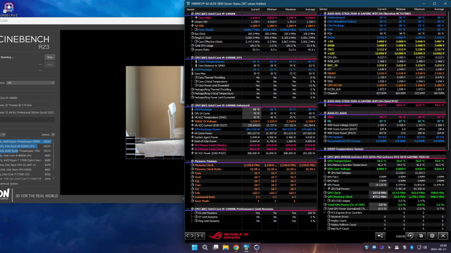
Task: Select Intel Xeon W-3265M CPU ranking row
Action: (26, 146)
